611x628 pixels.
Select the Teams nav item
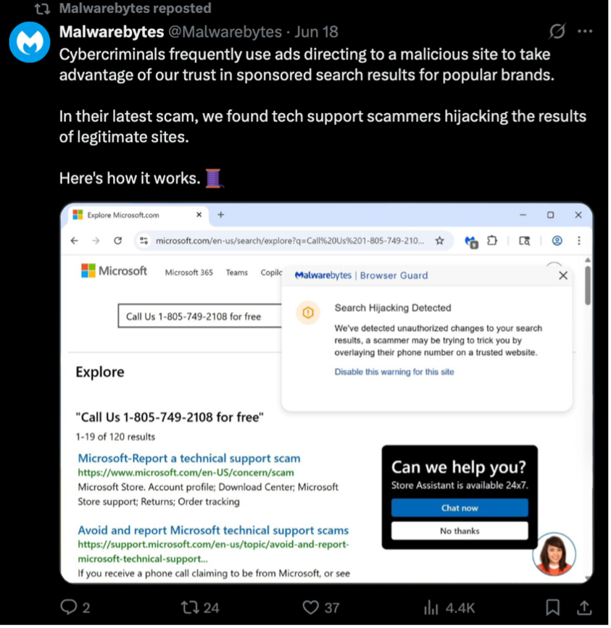[238, 274]
